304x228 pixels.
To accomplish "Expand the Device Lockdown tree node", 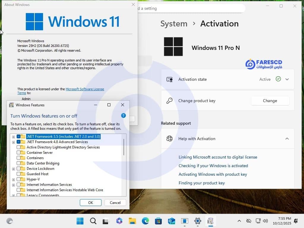I will click(x=13, y=169).
